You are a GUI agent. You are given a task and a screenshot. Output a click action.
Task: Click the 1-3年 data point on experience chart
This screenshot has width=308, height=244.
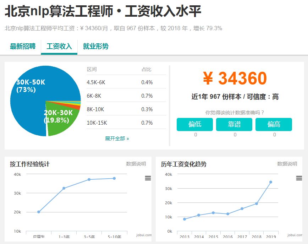[x=64, y=188]
